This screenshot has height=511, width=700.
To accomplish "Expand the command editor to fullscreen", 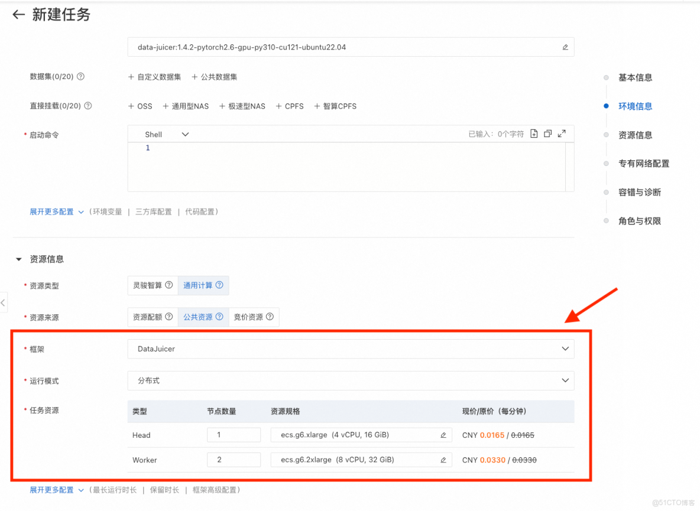I will coord(562,134).
